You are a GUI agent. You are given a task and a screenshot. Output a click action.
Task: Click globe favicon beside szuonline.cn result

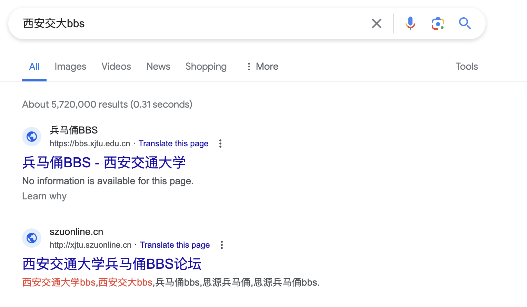[x=32, y=238]
